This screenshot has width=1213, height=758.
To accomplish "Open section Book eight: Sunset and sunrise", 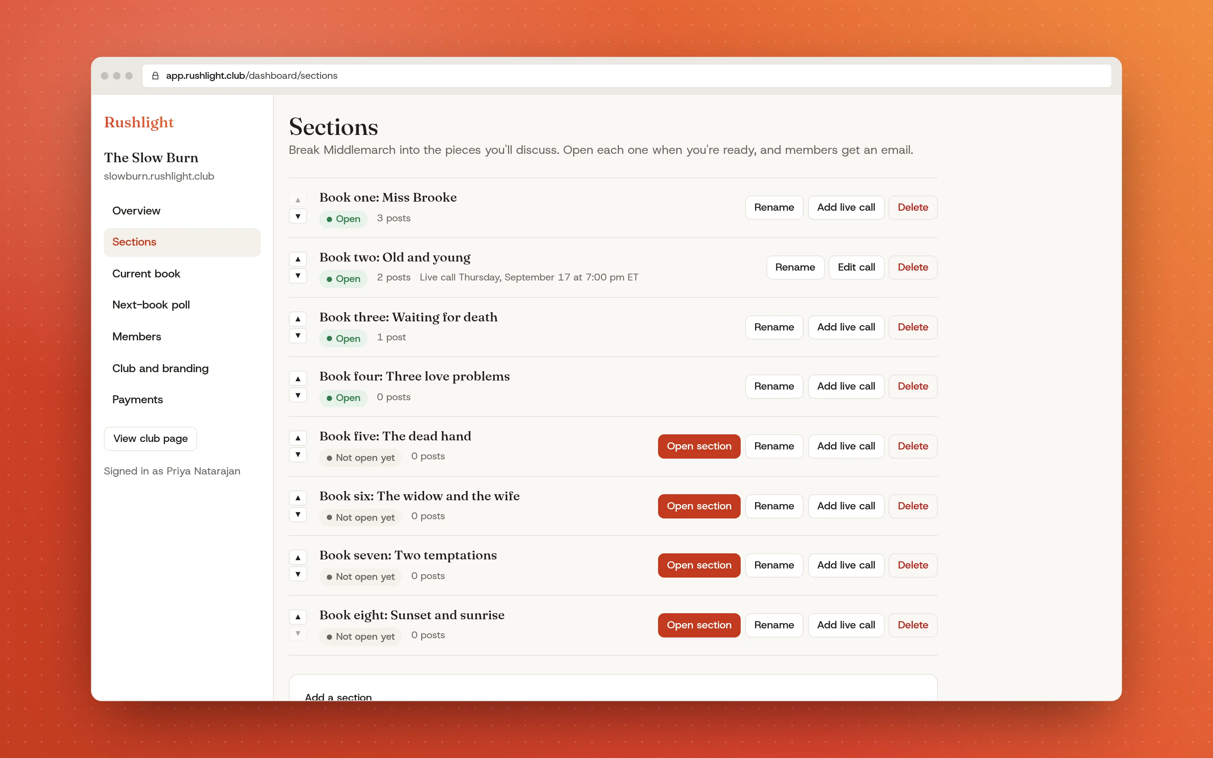I will tap(699, 625).
